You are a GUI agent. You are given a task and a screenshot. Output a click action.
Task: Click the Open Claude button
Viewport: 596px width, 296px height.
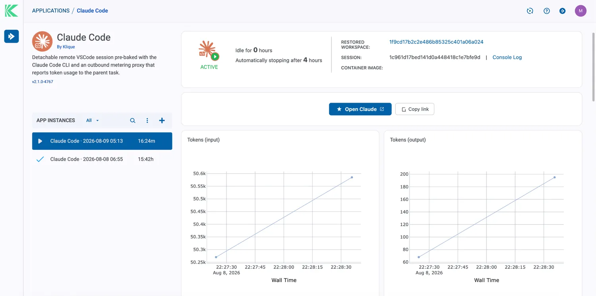360,109
